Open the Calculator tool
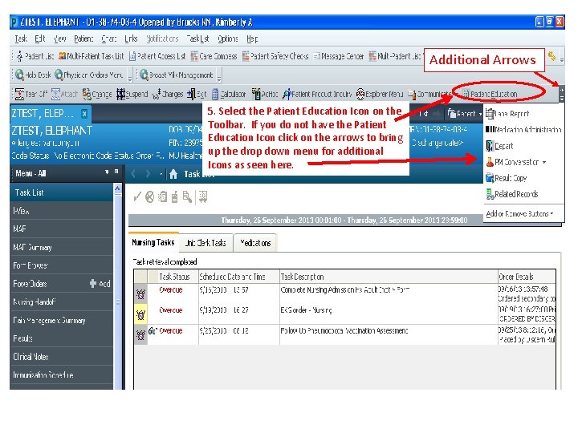Image resolution: width=578 pixels, height=433 pixels. point(229,95)
